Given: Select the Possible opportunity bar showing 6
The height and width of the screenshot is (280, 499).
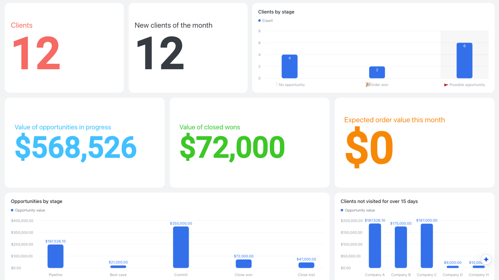Looking at the screenshot, I should coord(464,60).
